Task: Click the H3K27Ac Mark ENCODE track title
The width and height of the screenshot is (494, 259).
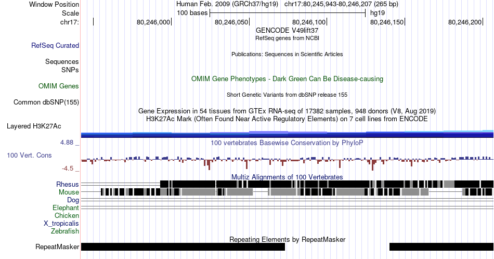Action: pos(287,119)
